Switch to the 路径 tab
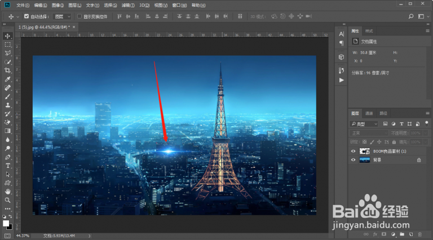The width and height of the screenshot is (433, 240). tap(383, 113)
